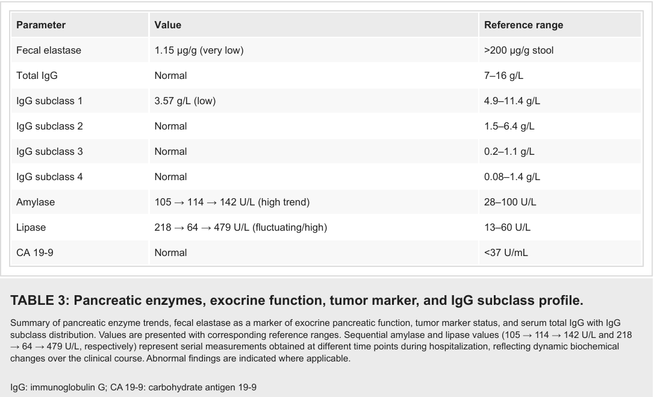Viewport: 654px width, 397px height.
Task: Click the IgG subclass 3 row label
Action: point(49,152)
